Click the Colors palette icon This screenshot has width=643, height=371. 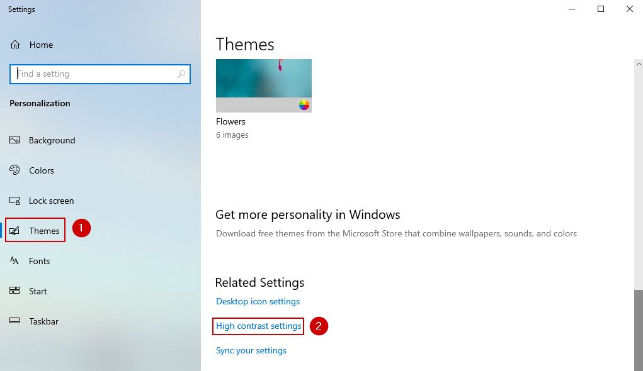15,170
